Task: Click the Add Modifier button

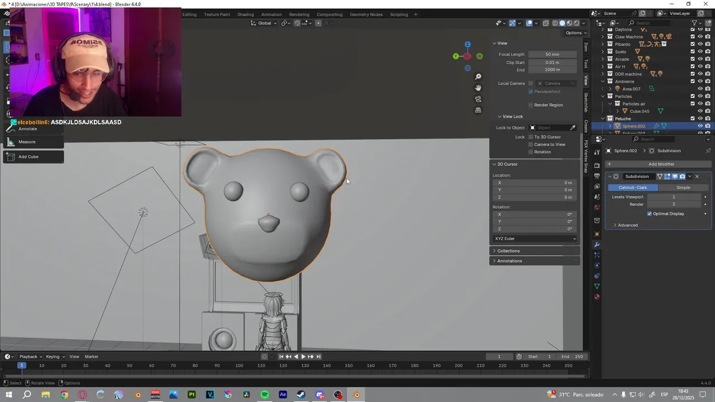Action: point(659,164)
